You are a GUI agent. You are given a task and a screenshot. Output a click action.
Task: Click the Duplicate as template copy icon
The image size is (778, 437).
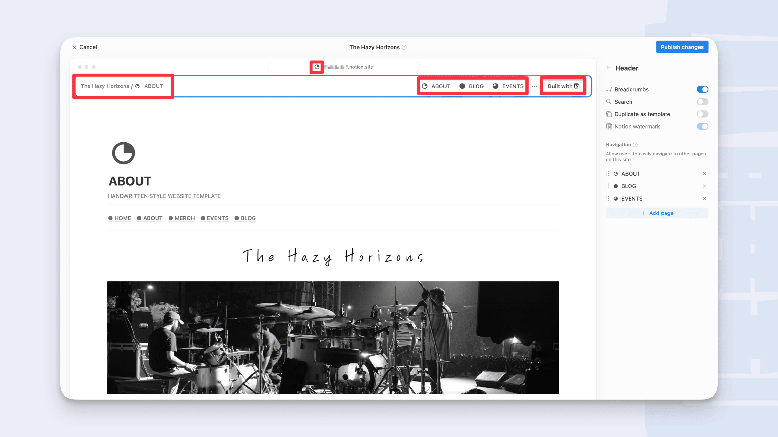(609, 114)
